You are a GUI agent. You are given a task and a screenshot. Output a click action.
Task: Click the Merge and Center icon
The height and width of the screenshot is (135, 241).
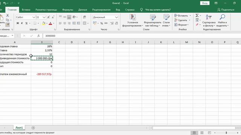(84, 23)
